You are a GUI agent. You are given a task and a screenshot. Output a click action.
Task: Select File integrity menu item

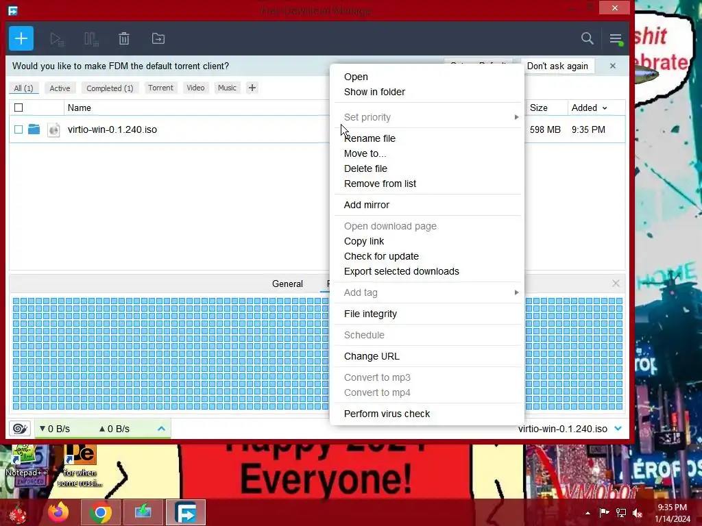coord(370,314)
